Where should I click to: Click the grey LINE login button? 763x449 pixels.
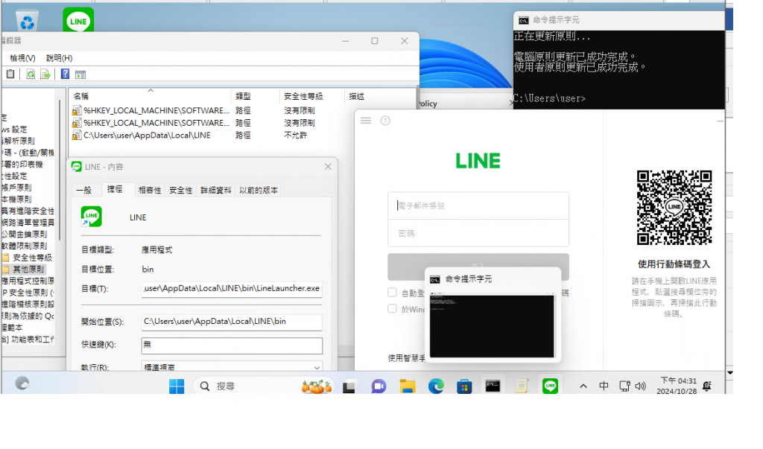coord(478,267)
